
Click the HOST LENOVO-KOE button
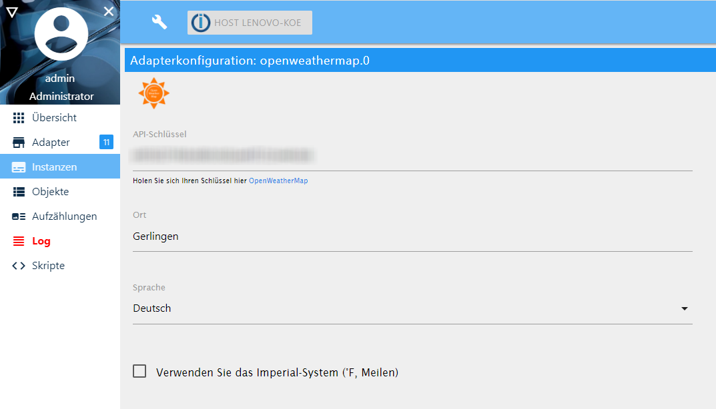pos(250,23)
